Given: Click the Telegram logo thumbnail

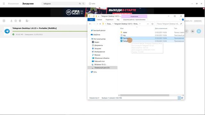Looking at the screenshot, I should click(7, 31).
